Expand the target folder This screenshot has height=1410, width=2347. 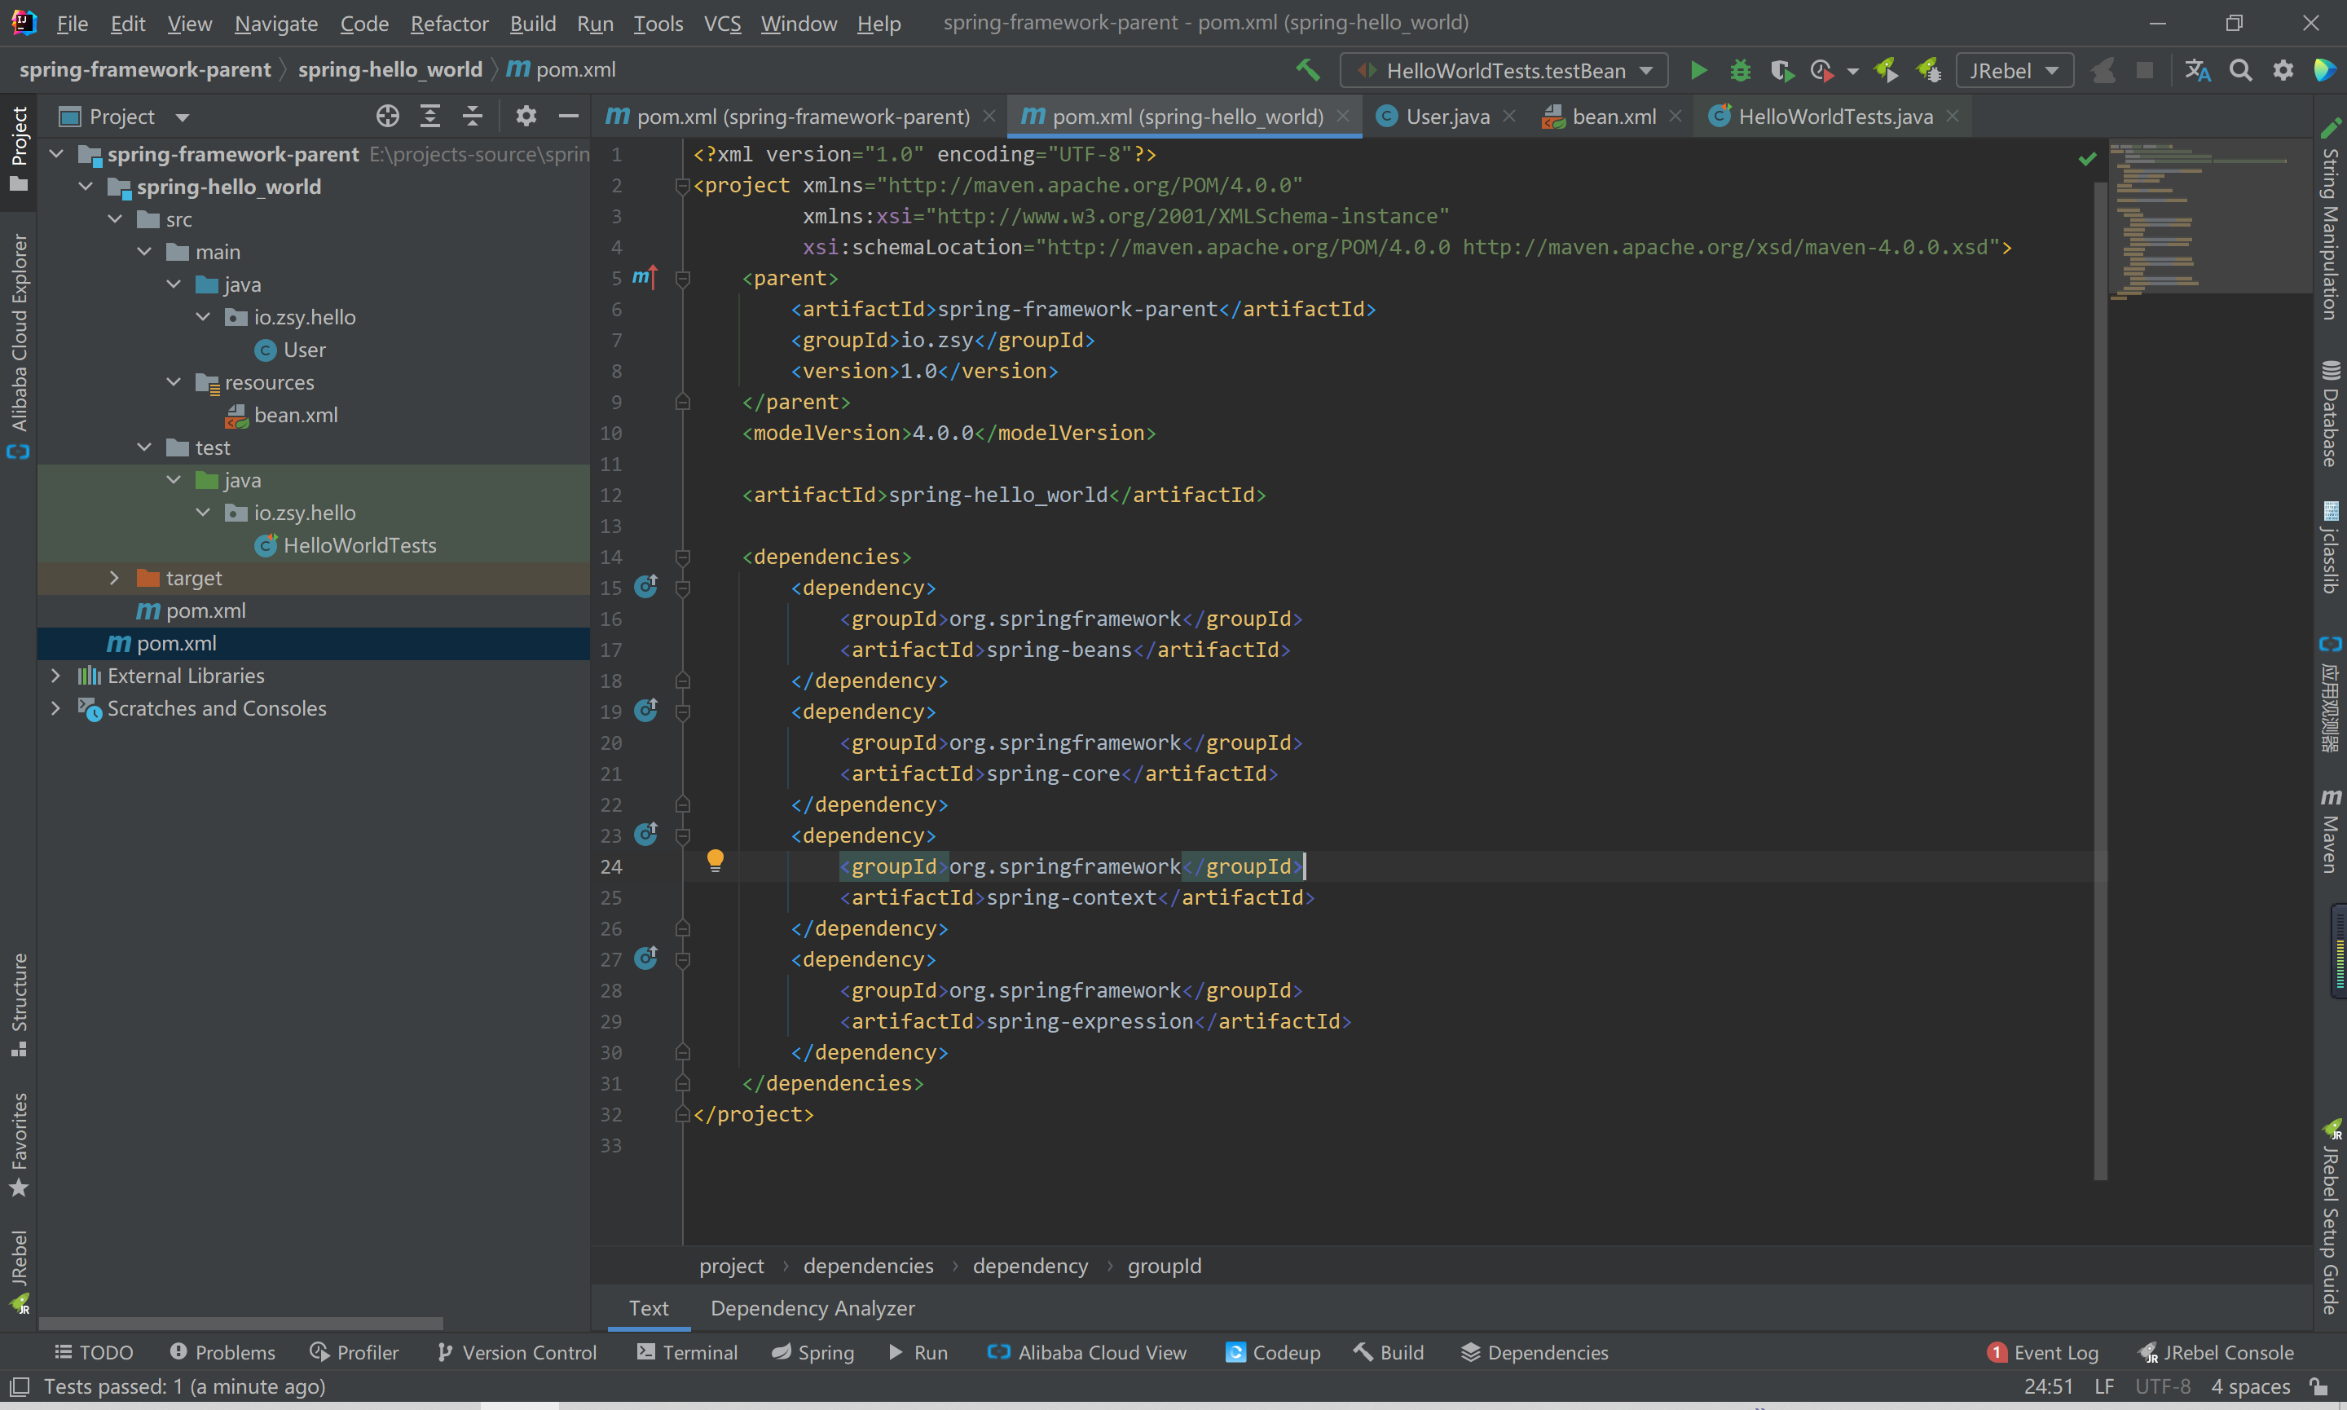pyautogui.click(x=114, y=578)
